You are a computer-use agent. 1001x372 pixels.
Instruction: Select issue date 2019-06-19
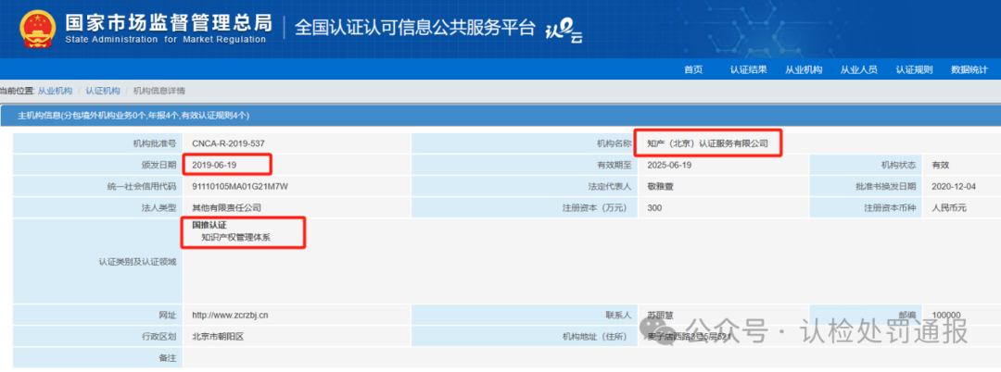[x=213, y=165]
